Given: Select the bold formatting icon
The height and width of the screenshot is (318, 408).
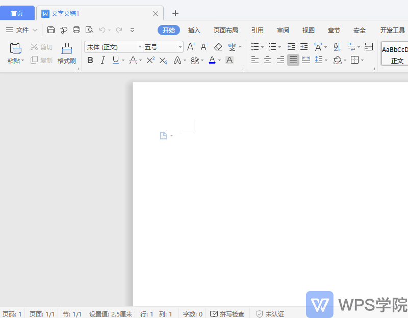Looking at the screenshot, I should [x=90, y=60].
